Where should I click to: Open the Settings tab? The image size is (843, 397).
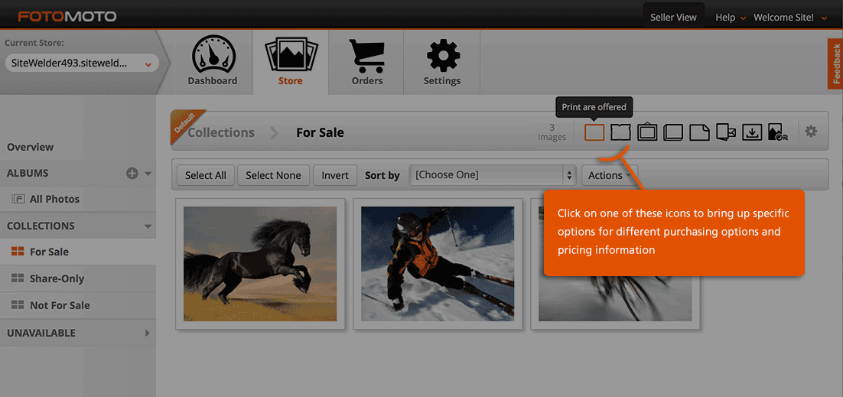(x=442, y=63)
